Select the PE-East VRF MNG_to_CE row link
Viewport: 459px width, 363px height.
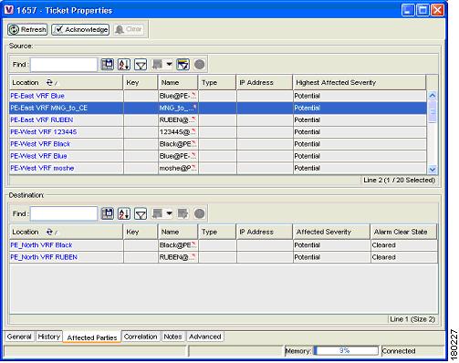[x=49, y=108]
